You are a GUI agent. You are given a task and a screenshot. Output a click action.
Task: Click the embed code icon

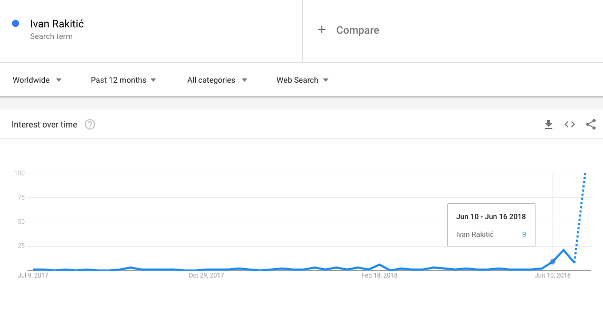[570, 125]
